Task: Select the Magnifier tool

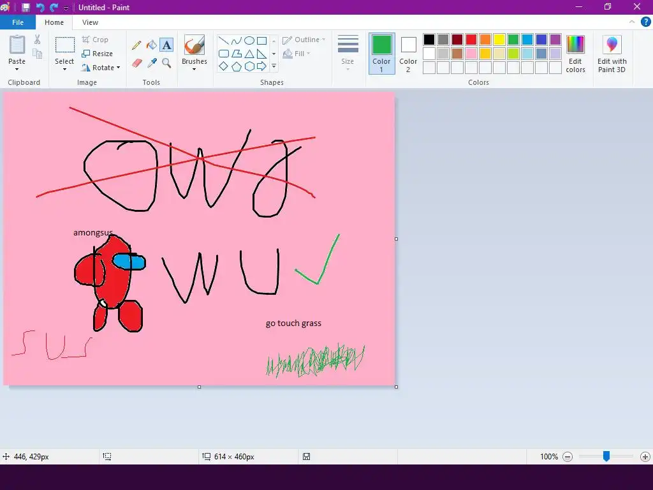Action: (x=166, y=63)
